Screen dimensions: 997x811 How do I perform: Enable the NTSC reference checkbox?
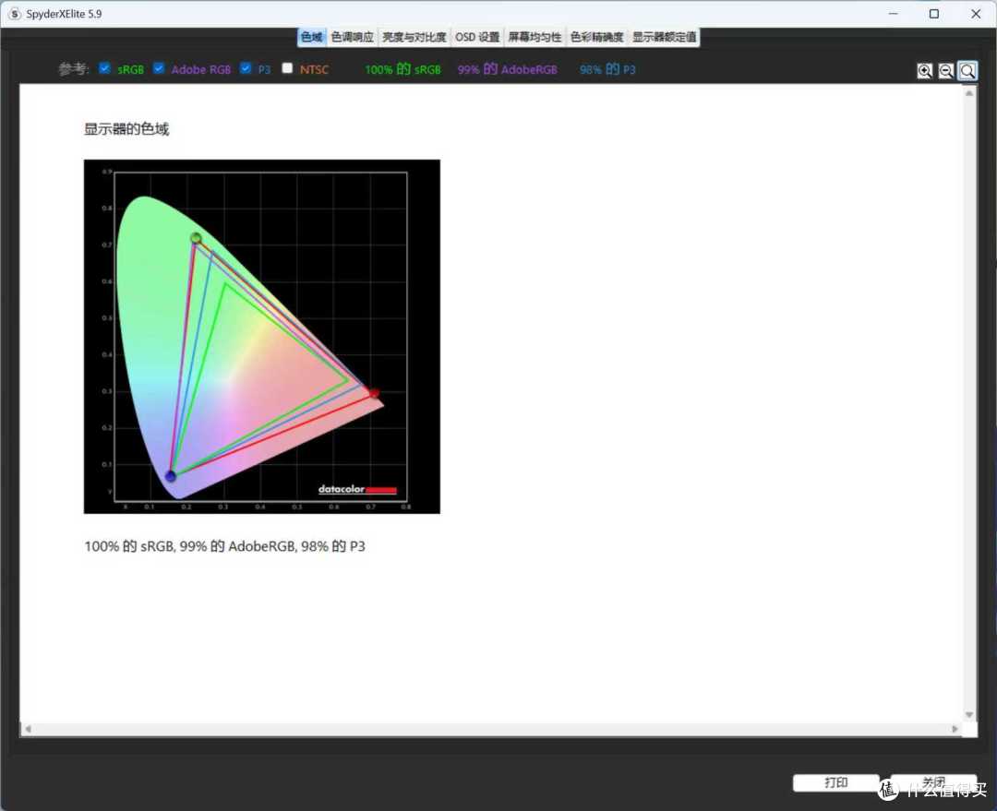287,68
